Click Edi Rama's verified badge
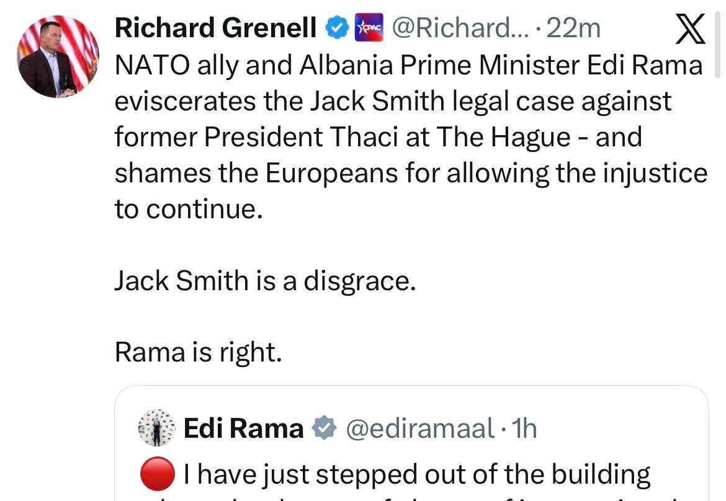Viewport: 726px width, 501px height. point(323,428)
